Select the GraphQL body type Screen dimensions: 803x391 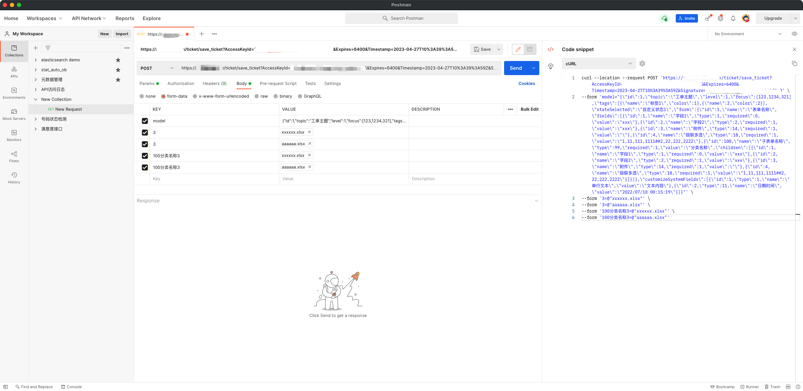pos(300,96)
